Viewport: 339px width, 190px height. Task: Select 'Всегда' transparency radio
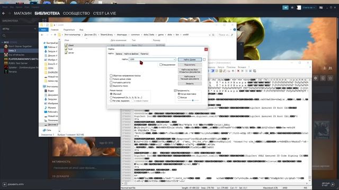(179, 97)
